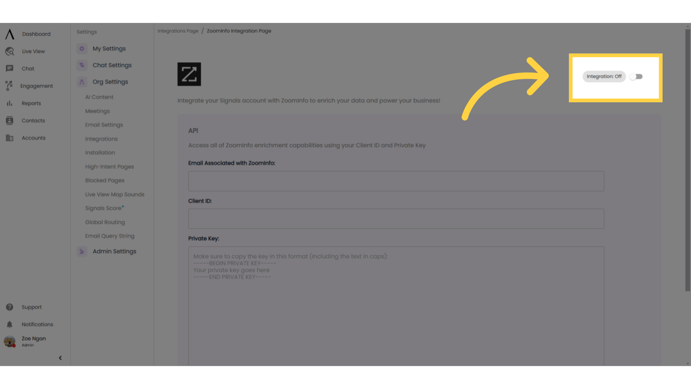
Task: Open My Settings section
Action: coord(109,49)
